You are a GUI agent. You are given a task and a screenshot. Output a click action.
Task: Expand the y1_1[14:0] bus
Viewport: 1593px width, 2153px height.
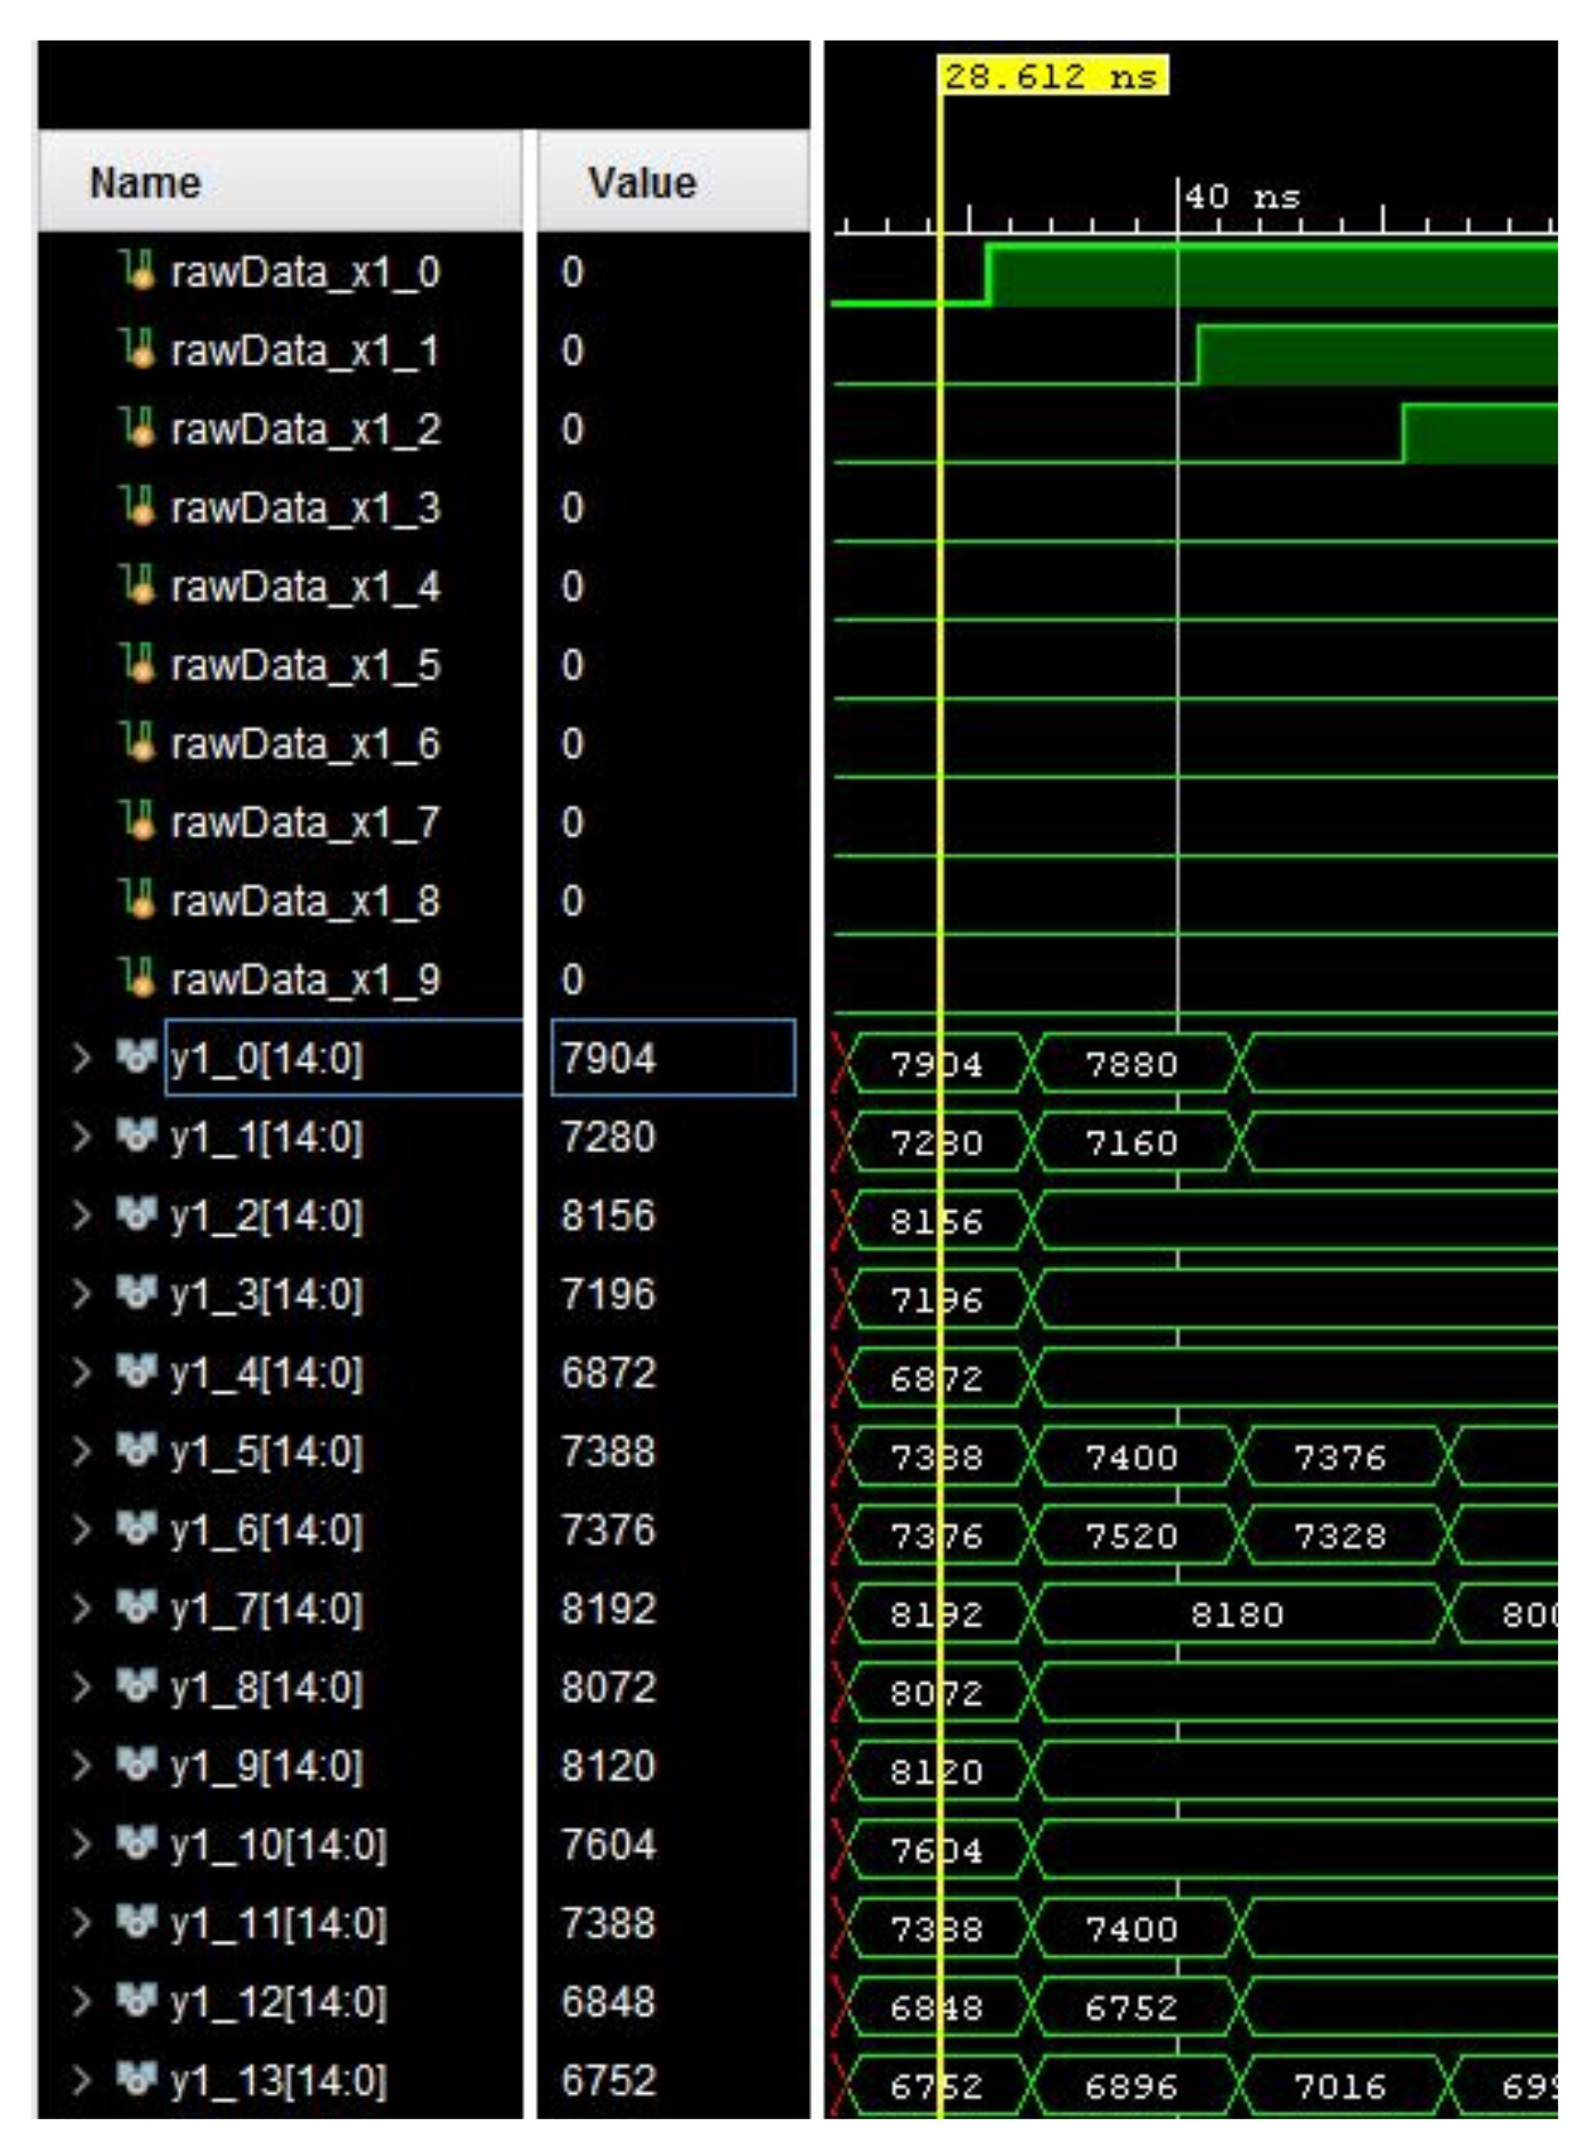[81, 1137]
